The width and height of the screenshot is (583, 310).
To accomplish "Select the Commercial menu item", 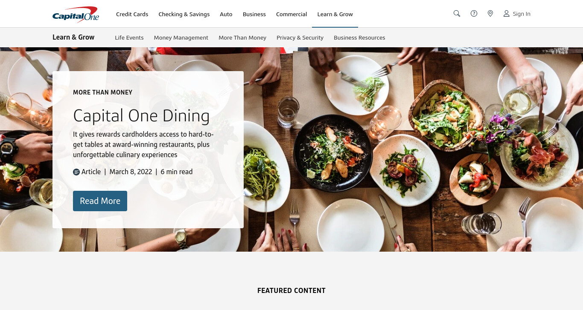I will point(291,14).
